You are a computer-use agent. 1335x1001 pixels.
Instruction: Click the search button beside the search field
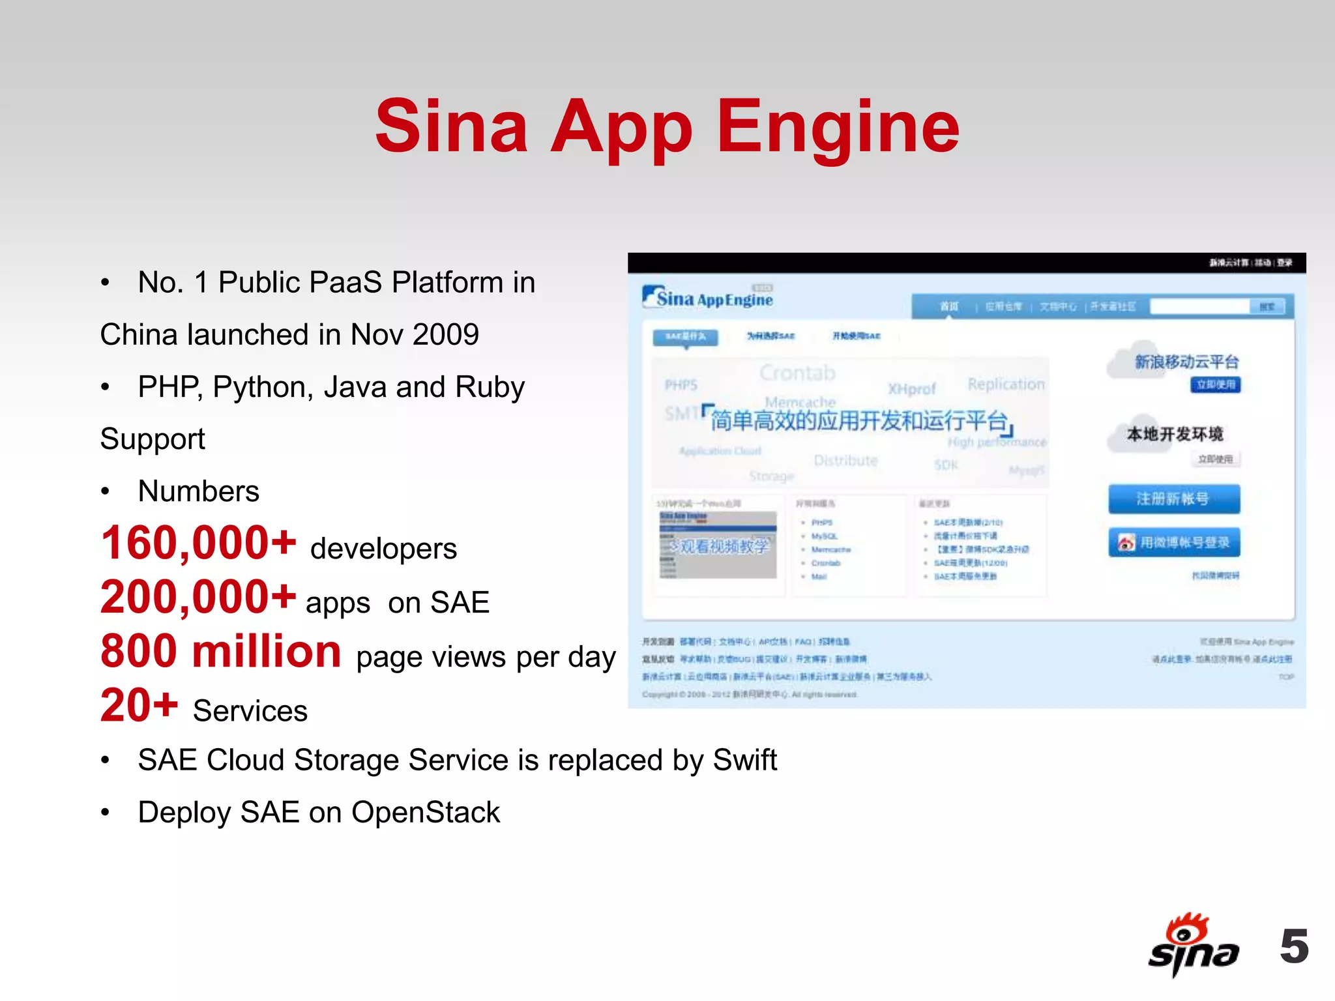tap(1267, 306)
